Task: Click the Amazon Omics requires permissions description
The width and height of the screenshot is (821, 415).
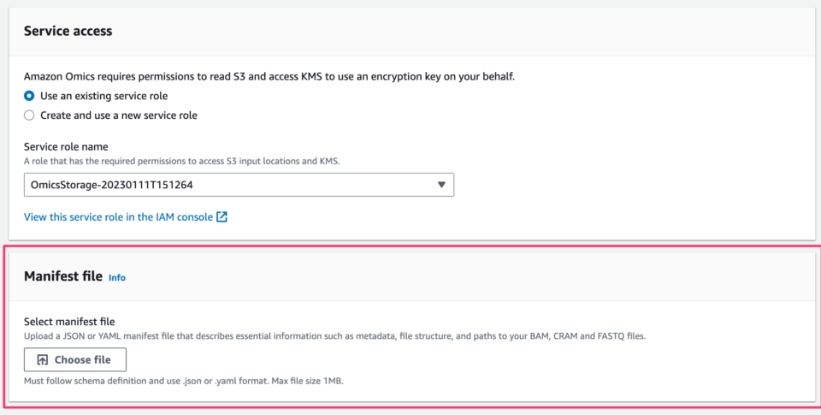Action: (269, 76)
